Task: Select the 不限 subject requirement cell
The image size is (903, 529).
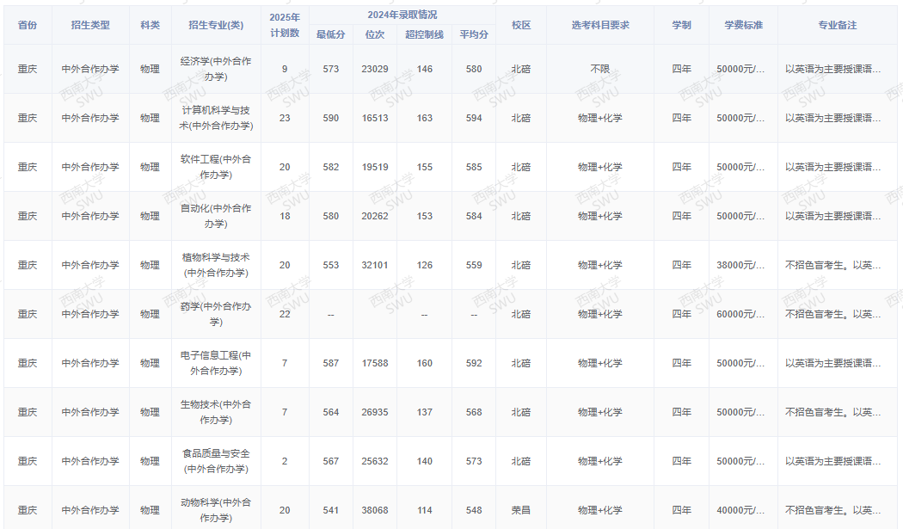Action: tap(600, 69)
